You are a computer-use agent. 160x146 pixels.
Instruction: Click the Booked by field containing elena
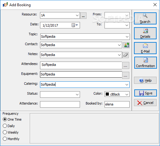(117, 104)
